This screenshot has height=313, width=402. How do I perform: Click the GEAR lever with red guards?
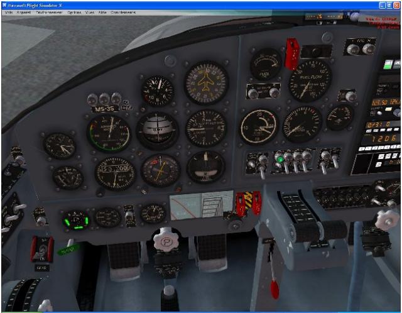tap(42, 249)
